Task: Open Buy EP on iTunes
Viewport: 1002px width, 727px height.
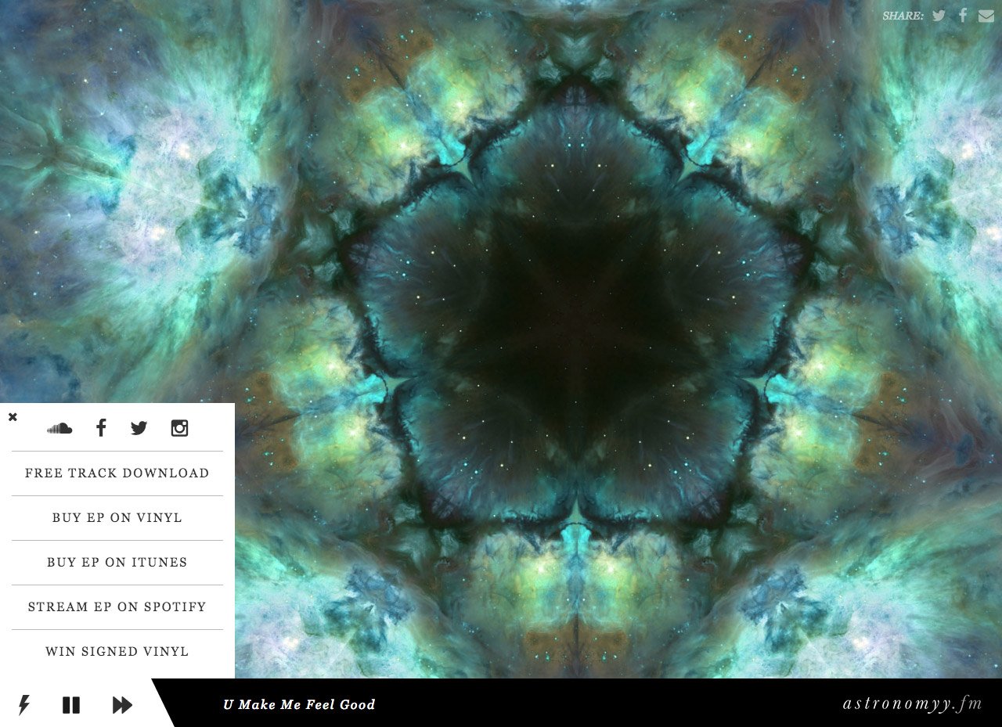Action: (117, 562)
